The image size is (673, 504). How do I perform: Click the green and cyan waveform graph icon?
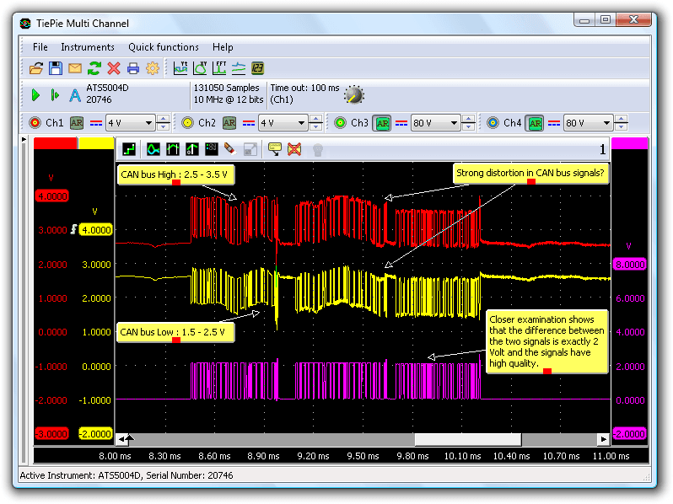pos(153,149)
